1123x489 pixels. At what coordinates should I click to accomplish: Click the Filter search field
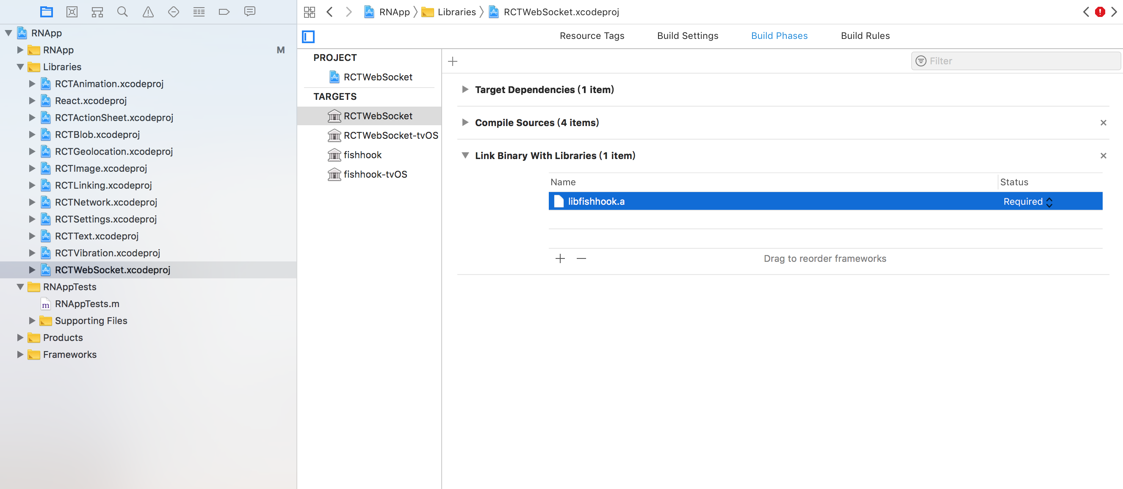pos(1020,61)
